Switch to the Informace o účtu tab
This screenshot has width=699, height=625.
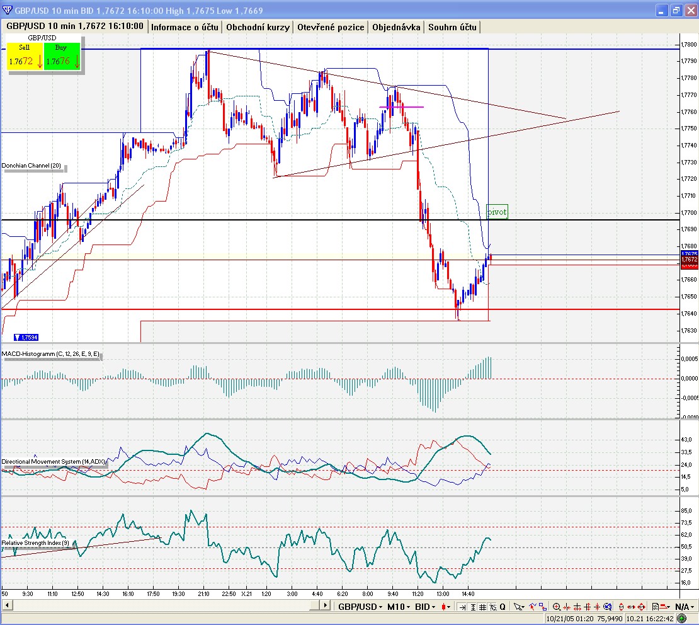click(185, 27)
